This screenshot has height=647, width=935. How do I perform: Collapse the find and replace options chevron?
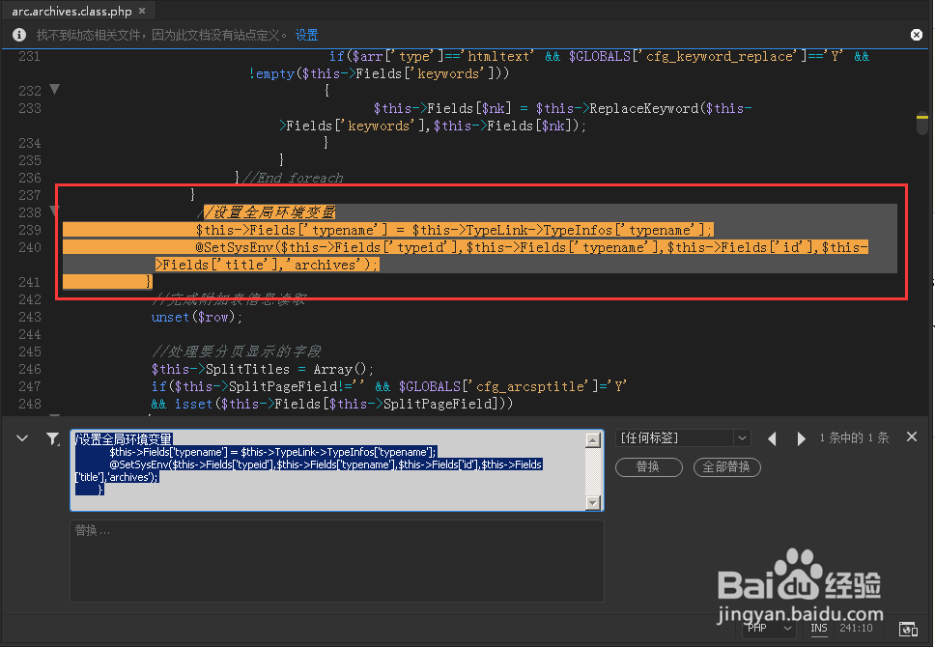[22, 438]
